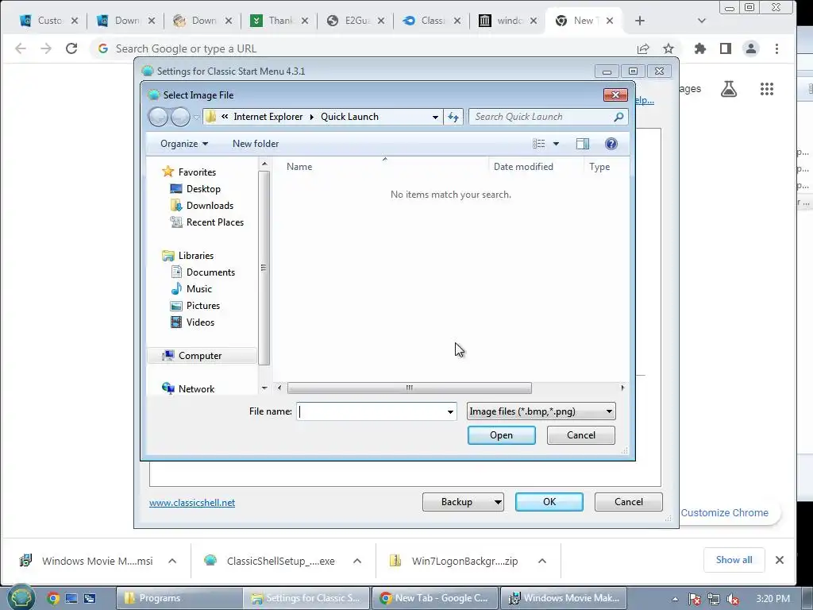813x610 pixels.
Task: Click New folder in the toolbar
Action: (x=256, y=144)
